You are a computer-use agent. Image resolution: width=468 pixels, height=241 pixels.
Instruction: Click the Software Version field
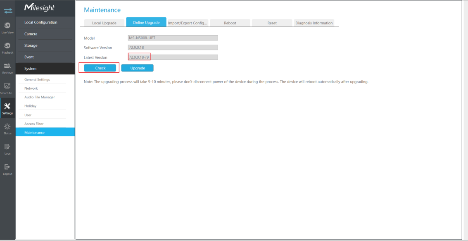pos(173,48)
